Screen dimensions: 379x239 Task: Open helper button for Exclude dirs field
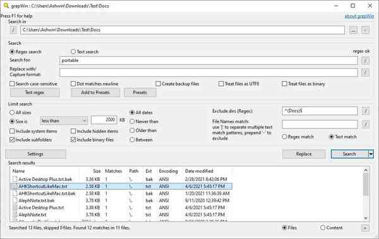pos(366,111)
